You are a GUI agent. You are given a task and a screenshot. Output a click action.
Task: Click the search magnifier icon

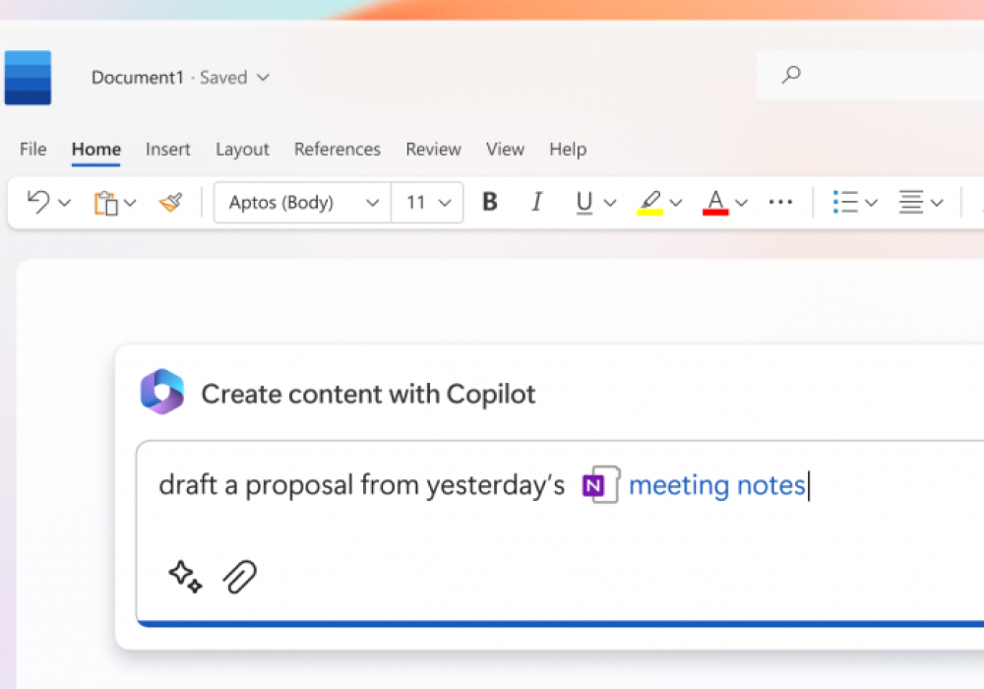791,75
